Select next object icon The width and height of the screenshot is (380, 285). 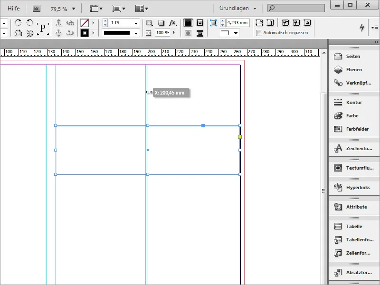(x=70, y=33)
